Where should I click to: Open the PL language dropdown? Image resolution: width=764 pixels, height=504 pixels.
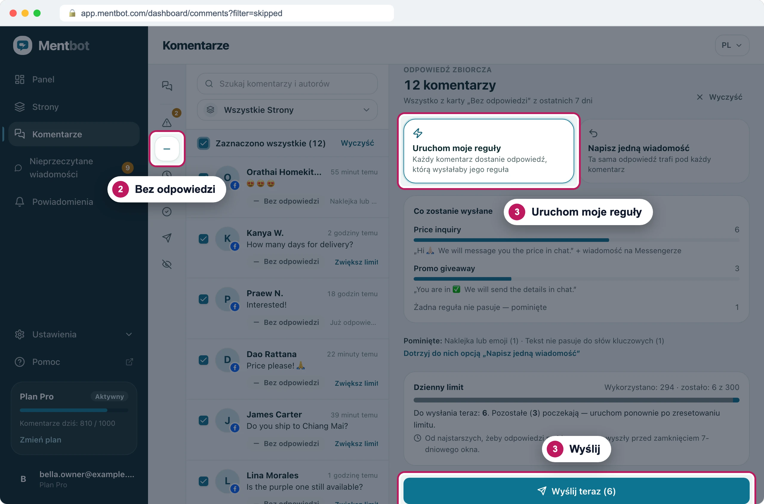732,45
